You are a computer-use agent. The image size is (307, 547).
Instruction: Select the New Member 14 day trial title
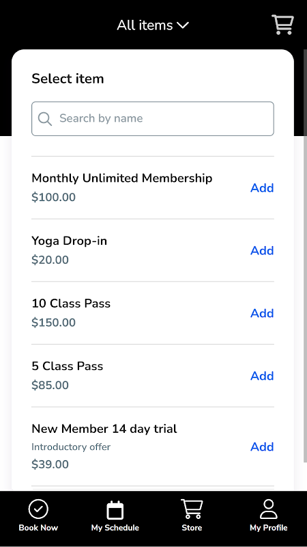coord(104,429)
